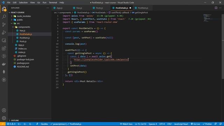Click Spaces: 4 indentation setting
224x126 pixels.
[x=153, y=124]
